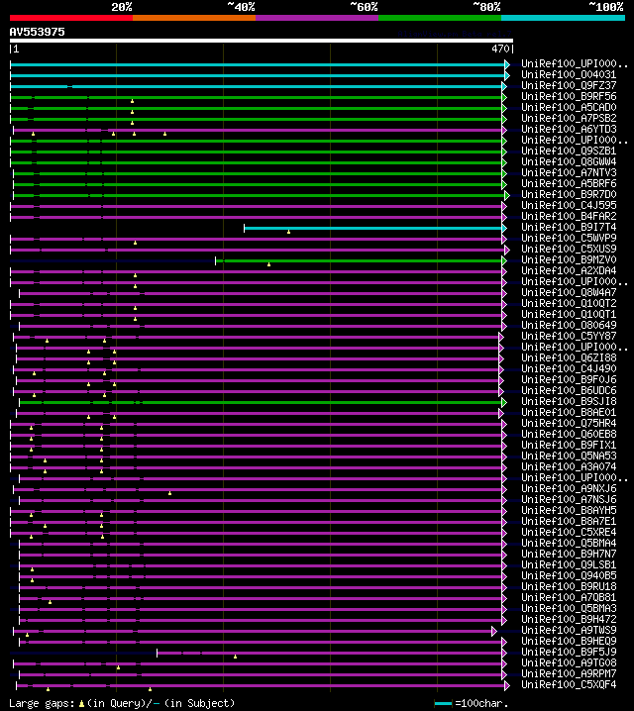This screenshot has height=711, width=634.
Task: Select the UniRef100_B4FAR2 label
Action: 569,216
